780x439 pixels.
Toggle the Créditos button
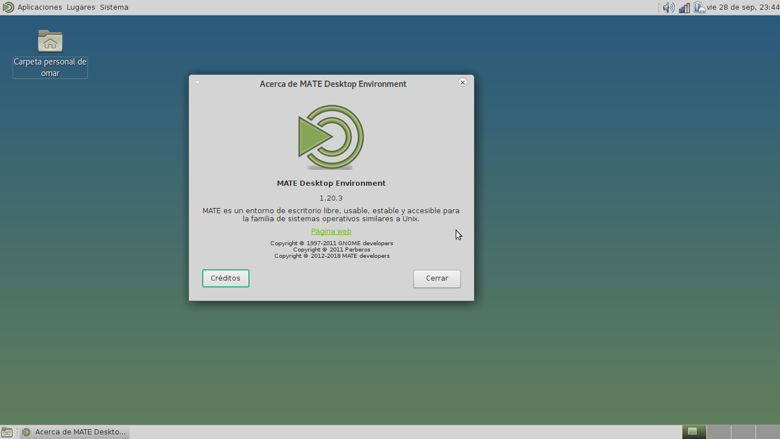click(x=225, y=278)
